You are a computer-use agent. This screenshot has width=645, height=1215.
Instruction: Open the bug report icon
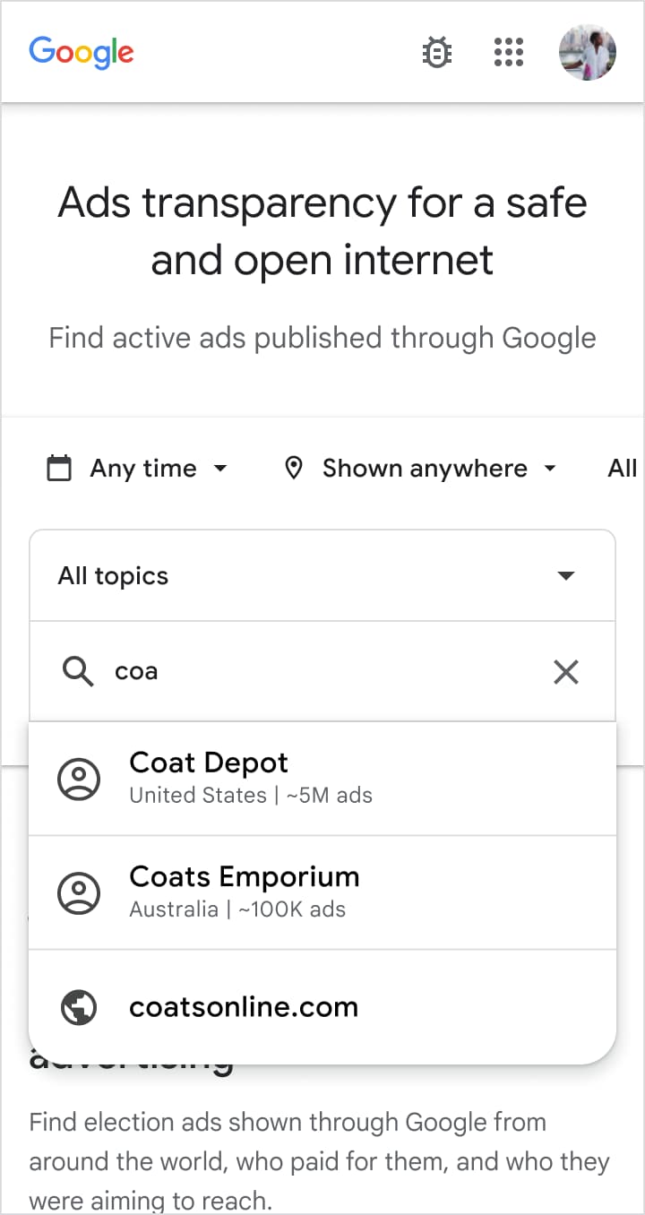[437, 52]
